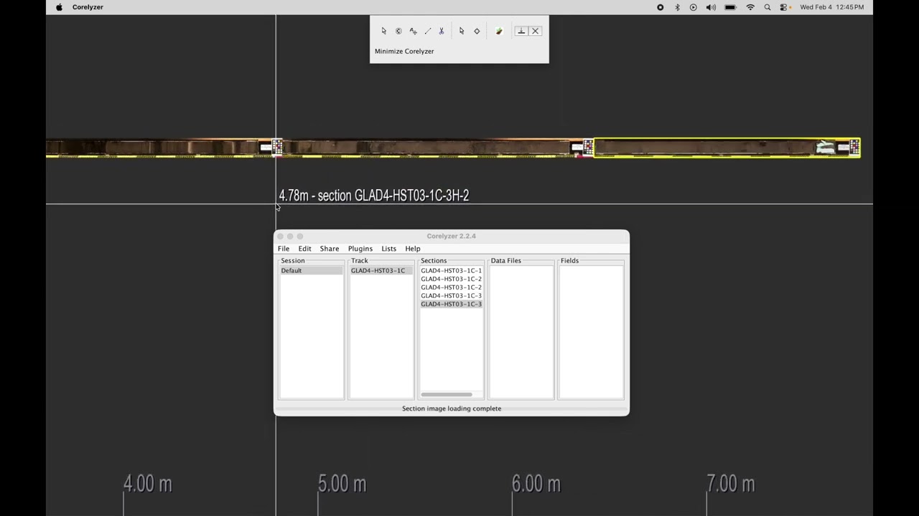Click inside the empty Data Files list
Screen dimensions: 919x516
tap(521, 332)
